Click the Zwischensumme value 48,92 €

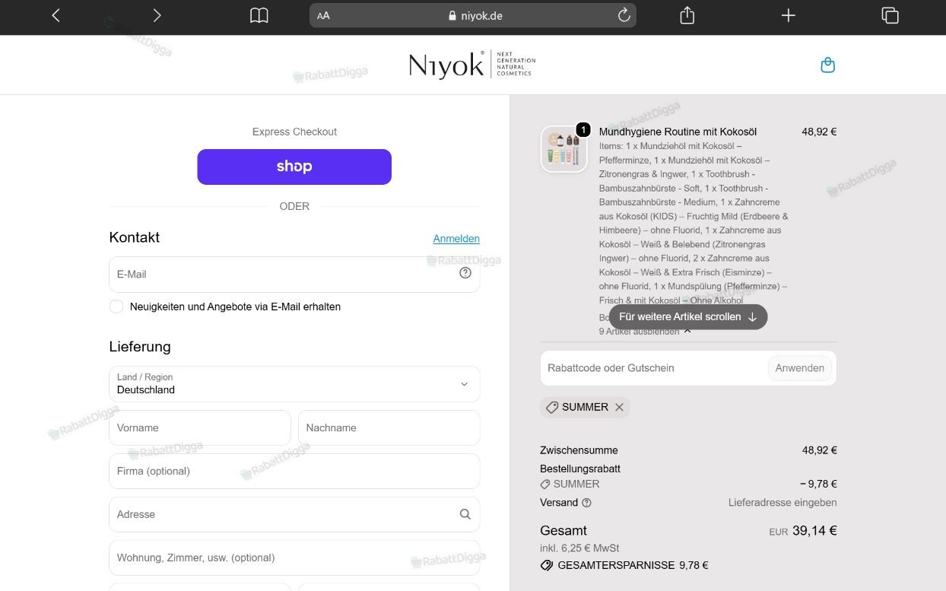tap(819, 450)
